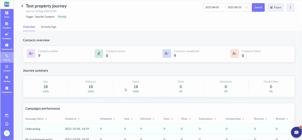The width and height of the screenshot is (302, 140).
Task: Click the Contacts added icon
Action: [x=31, y=54]
